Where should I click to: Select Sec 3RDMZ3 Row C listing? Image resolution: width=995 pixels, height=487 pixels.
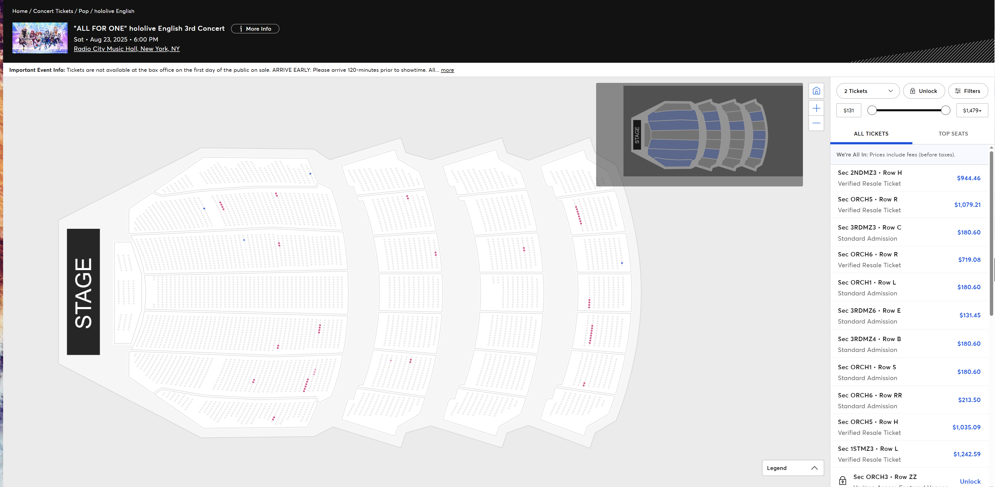[x=909, y=232]
